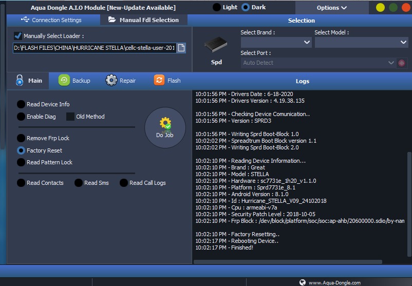The height and width of the screenshot is (286, 412).
Task: Click the globe icon beside www.Aqua-Dongle.com
Action: [303, 282]
